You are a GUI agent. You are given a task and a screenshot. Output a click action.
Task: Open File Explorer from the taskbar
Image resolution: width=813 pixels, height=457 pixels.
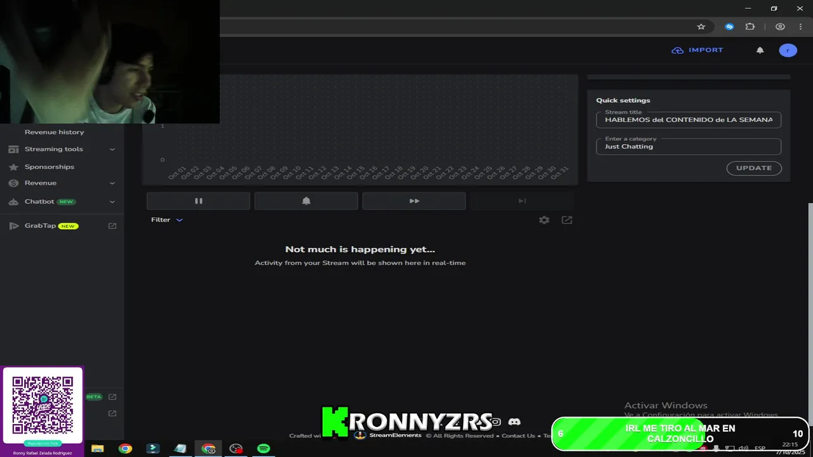pyautogui.click(x=97, y=449)
